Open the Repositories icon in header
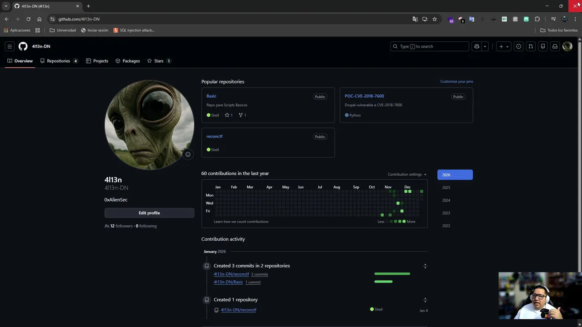The width and height of the screenshot is (582, 327). click(x=543, y=46)
